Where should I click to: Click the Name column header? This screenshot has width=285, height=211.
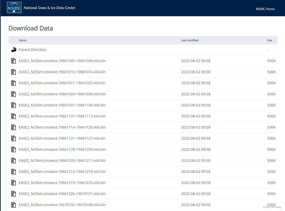point(22,40)
